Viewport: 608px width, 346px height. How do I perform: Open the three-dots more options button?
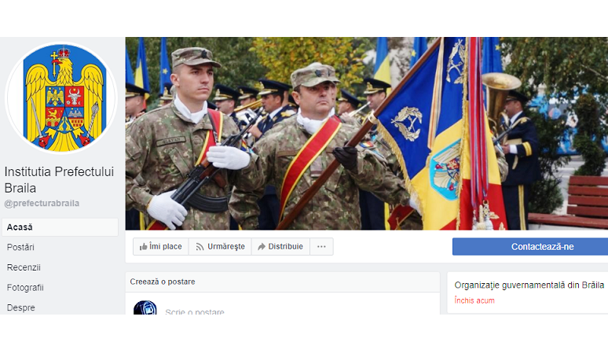[x=321, y=247]
